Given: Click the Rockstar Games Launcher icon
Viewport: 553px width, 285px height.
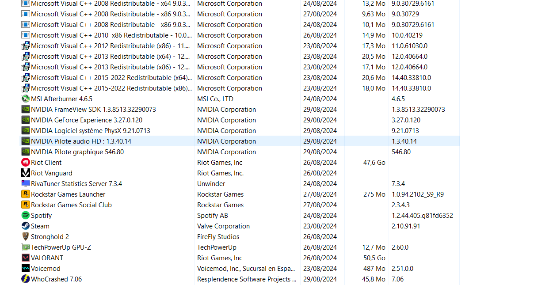Looking at the screenshot, I should 26,194.
